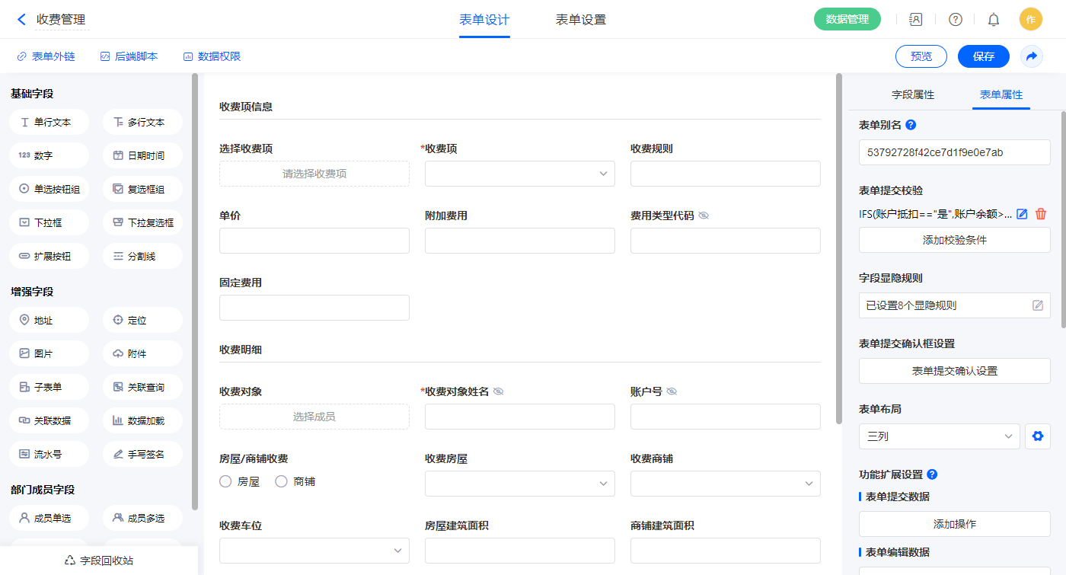Click the 添加校验条件 button
Image resolution: width=1066 pixels, height=575 pixels.
coord(954,240)
